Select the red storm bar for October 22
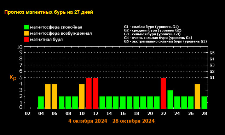This screenshot has height=135, width=225. coord(163,93)
